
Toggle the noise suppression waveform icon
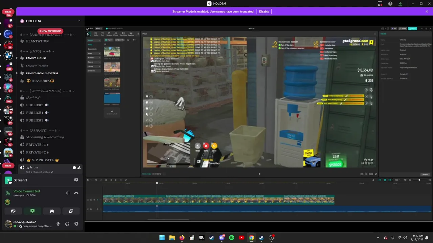[x=68, y=193]
